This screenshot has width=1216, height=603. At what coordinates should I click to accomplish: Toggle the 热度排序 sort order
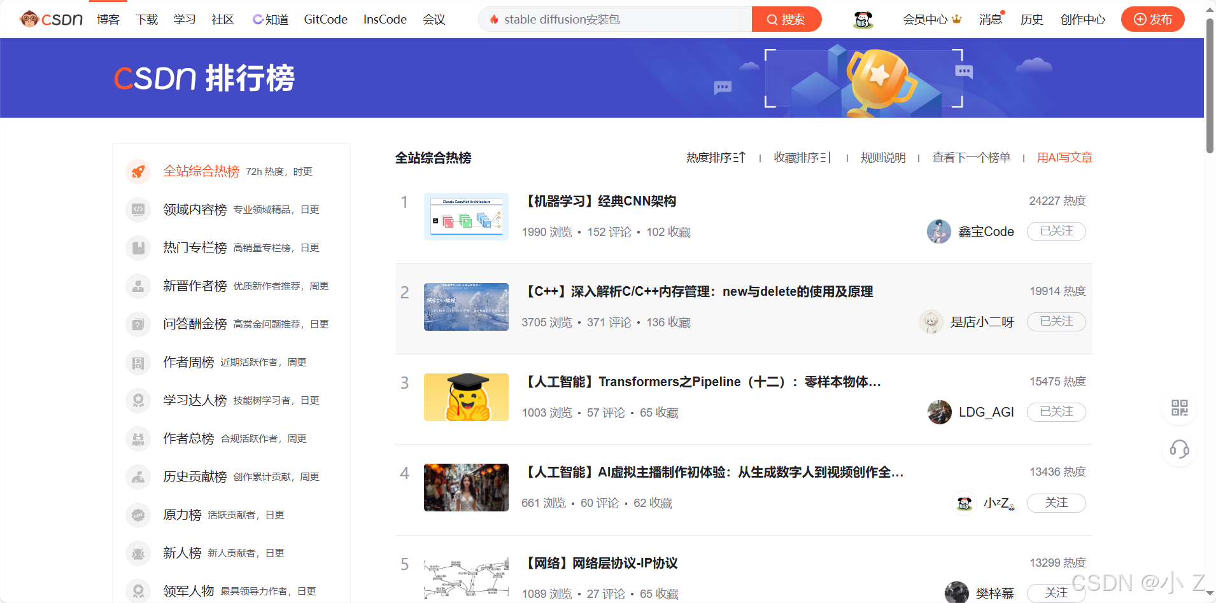[x=716, y=157]
